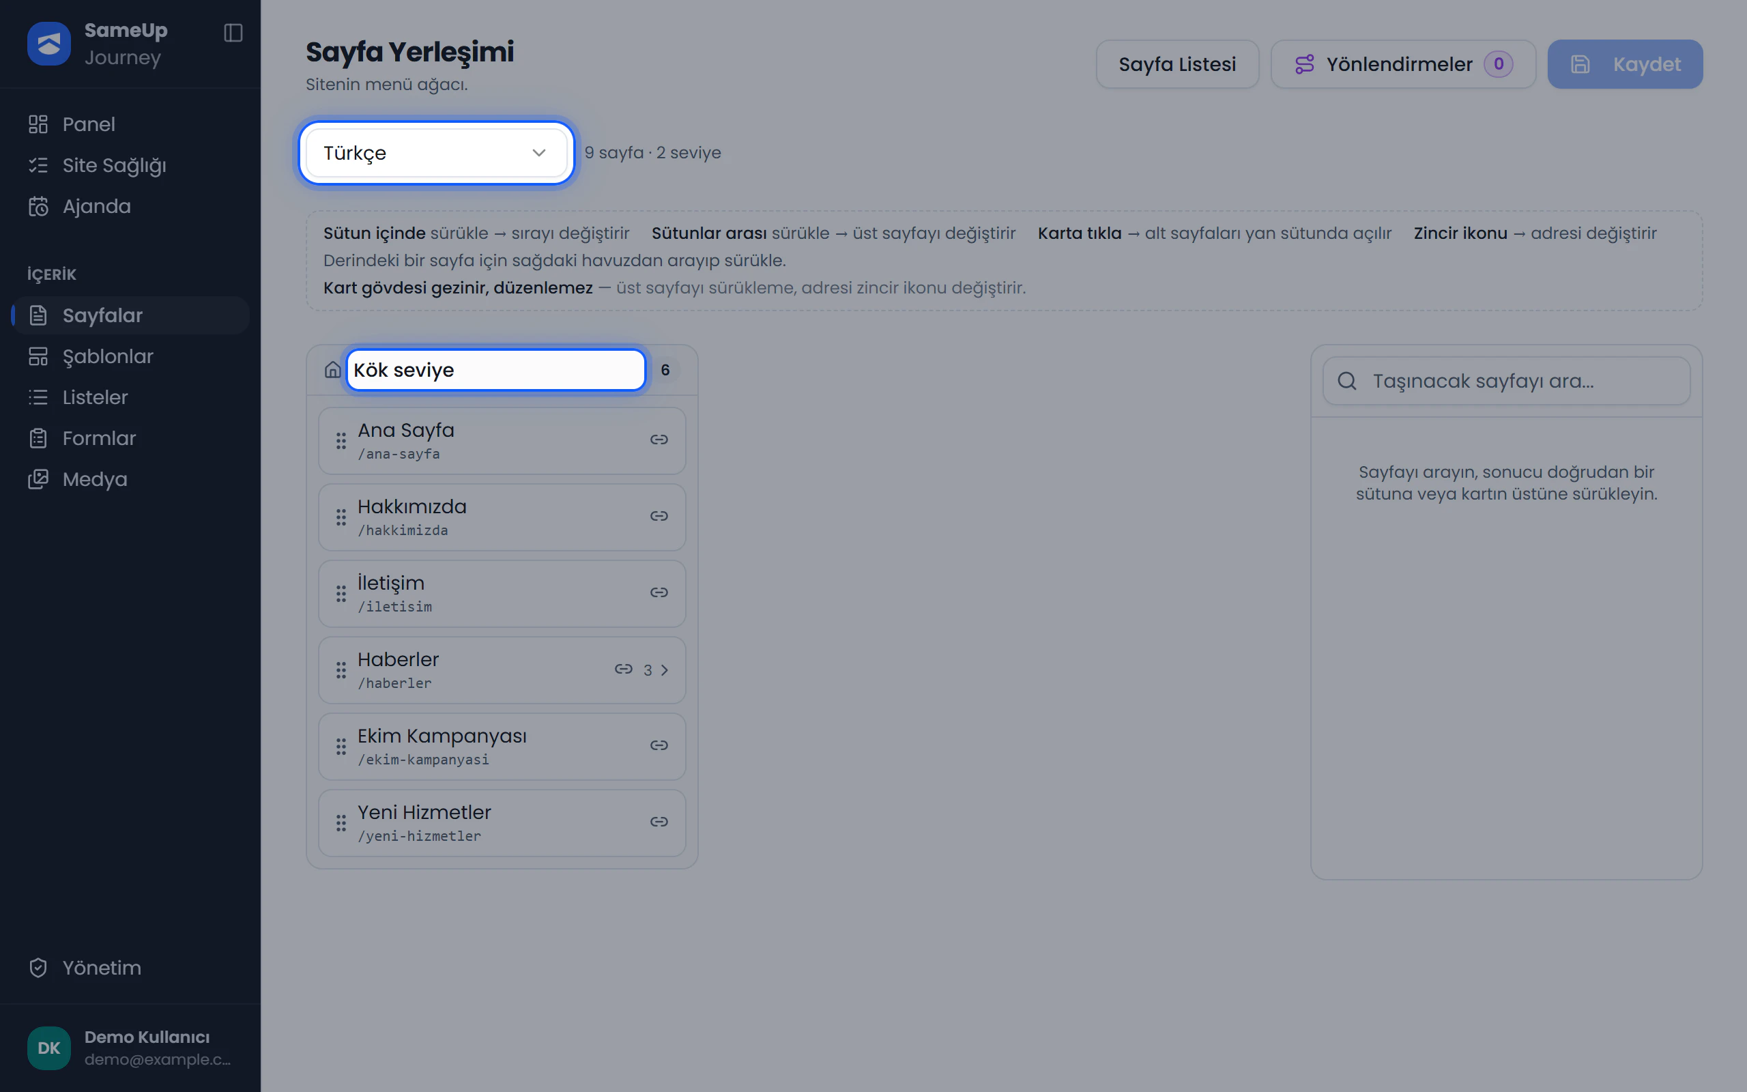
Task: Click the chain icon on İletişim card
Action: point(659,593)
